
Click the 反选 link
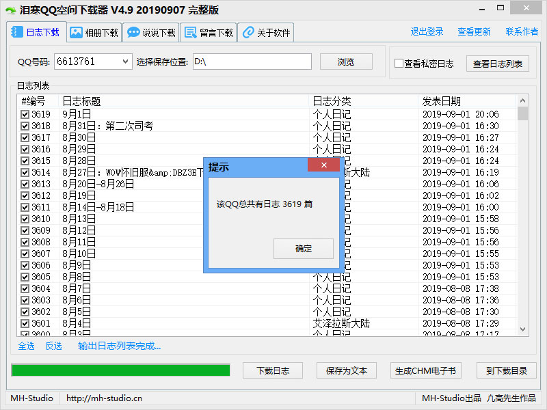(54, 346)
